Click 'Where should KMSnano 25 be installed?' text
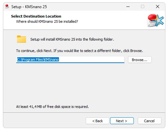This screenshot has width=168, height=131. [x=47, y=21]
